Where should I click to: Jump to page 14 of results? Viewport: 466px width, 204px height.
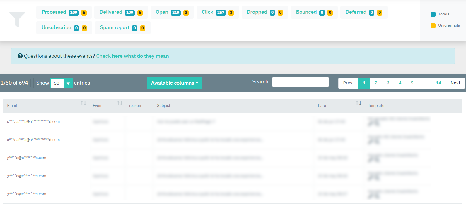pyautogui.click(x=438, y=83)
